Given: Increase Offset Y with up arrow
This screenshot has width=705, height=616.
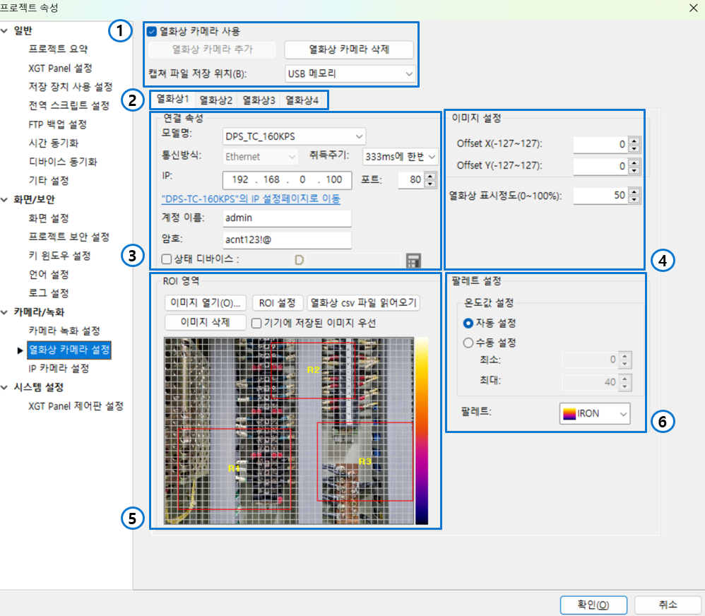Looking at the screenshot, I should [634, 162].
